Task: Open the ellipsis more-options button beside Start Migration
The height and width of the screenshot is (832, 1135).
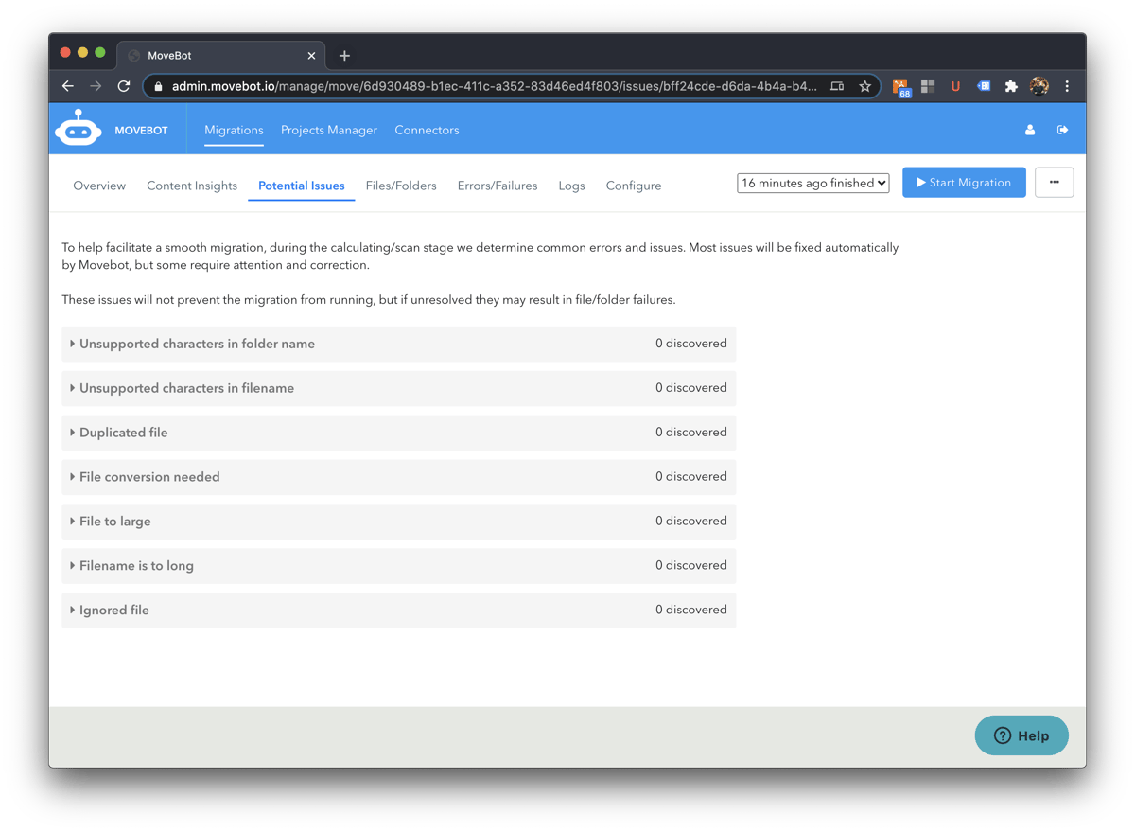Action: tap(1054, 182)
